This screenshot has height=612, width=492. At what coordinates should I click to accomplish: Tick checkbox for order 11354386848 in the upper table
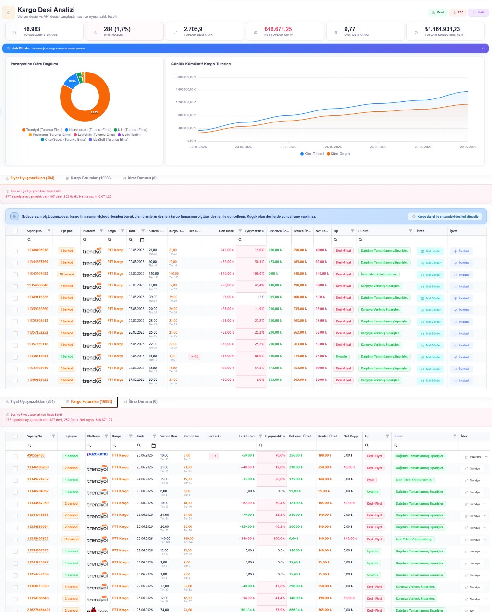coord(15,286)
